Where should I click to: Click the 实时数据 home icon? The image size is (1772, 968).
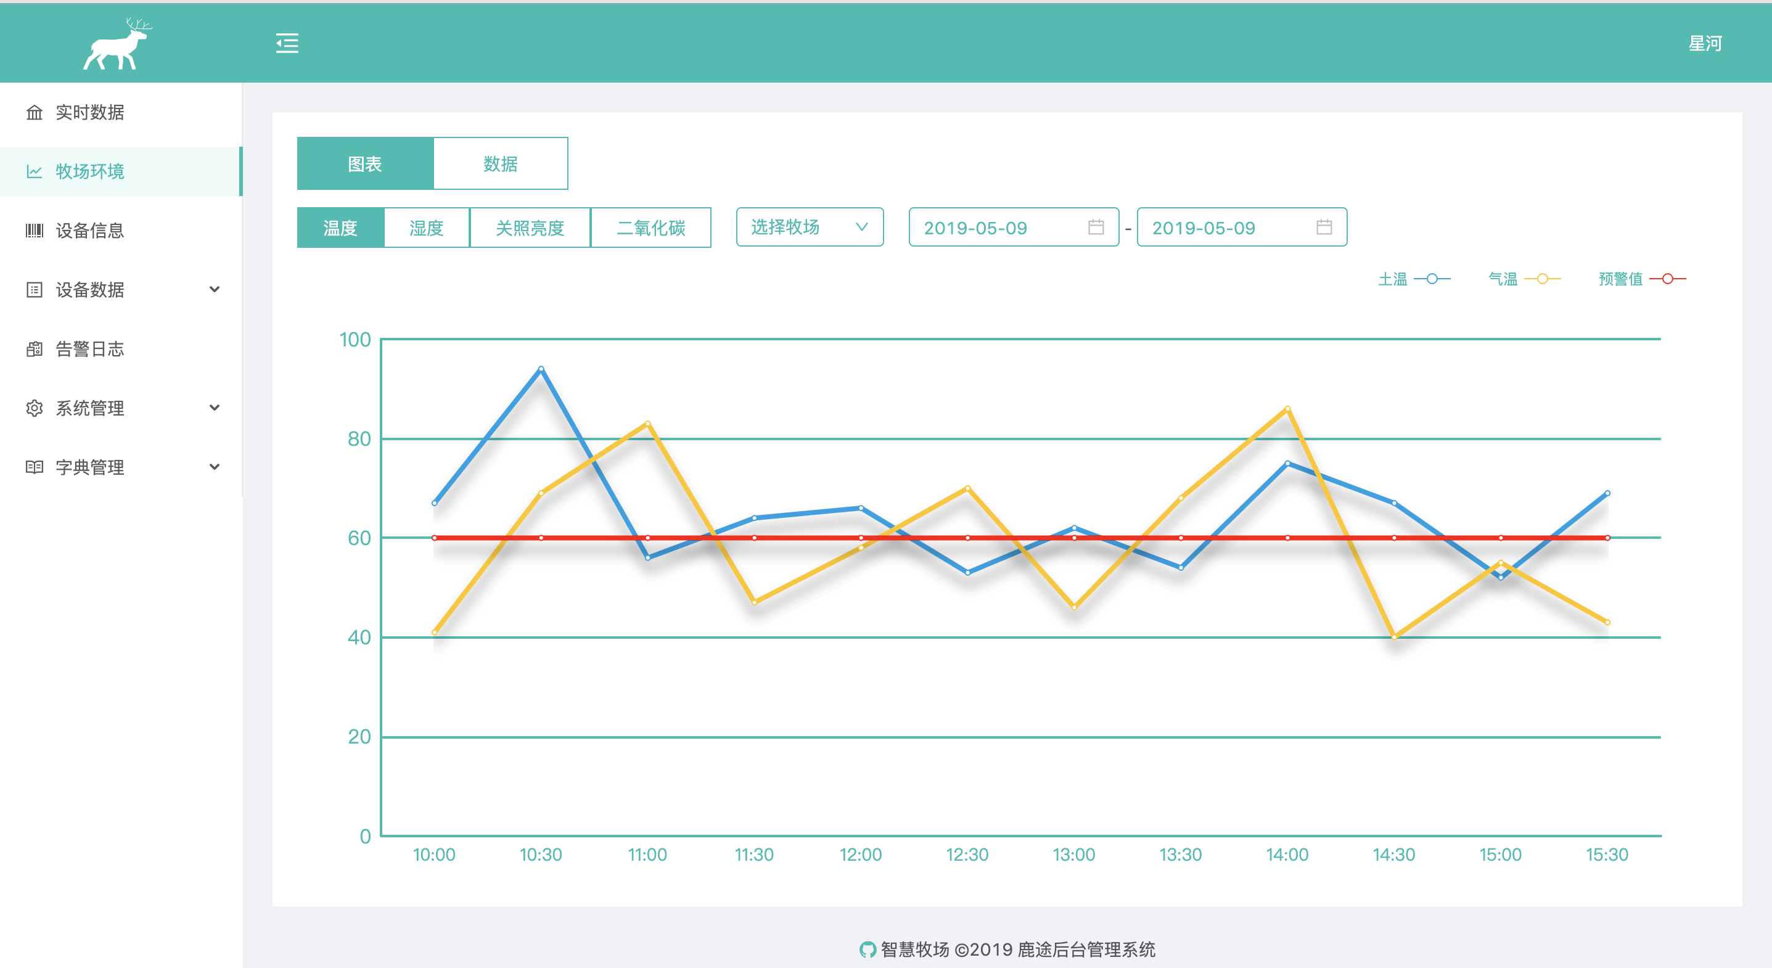(x=35, y=112)
